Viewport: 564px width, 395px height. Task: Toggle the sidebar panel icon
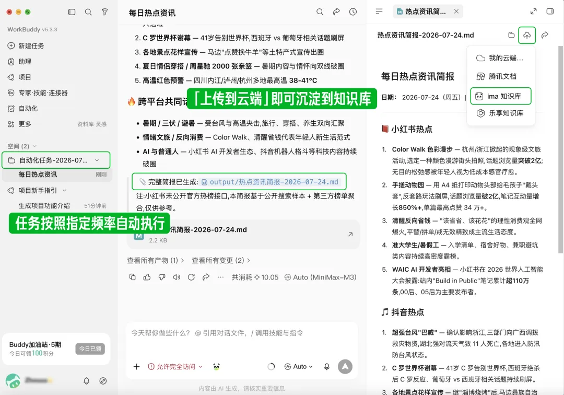(x=72, y=12)
